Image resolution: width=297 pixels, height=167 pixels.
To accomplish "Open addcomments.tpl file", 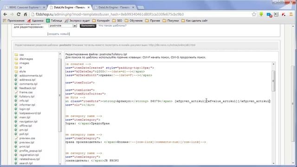I will coord(31,76).
